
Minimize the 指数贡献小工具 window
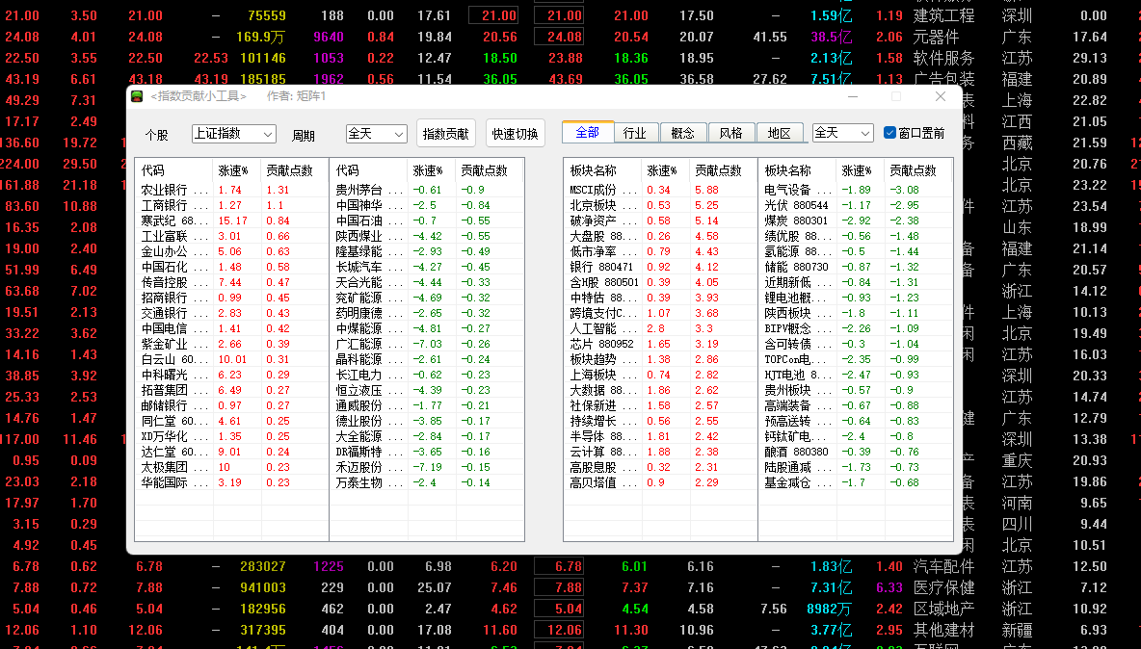coord(853,96)
